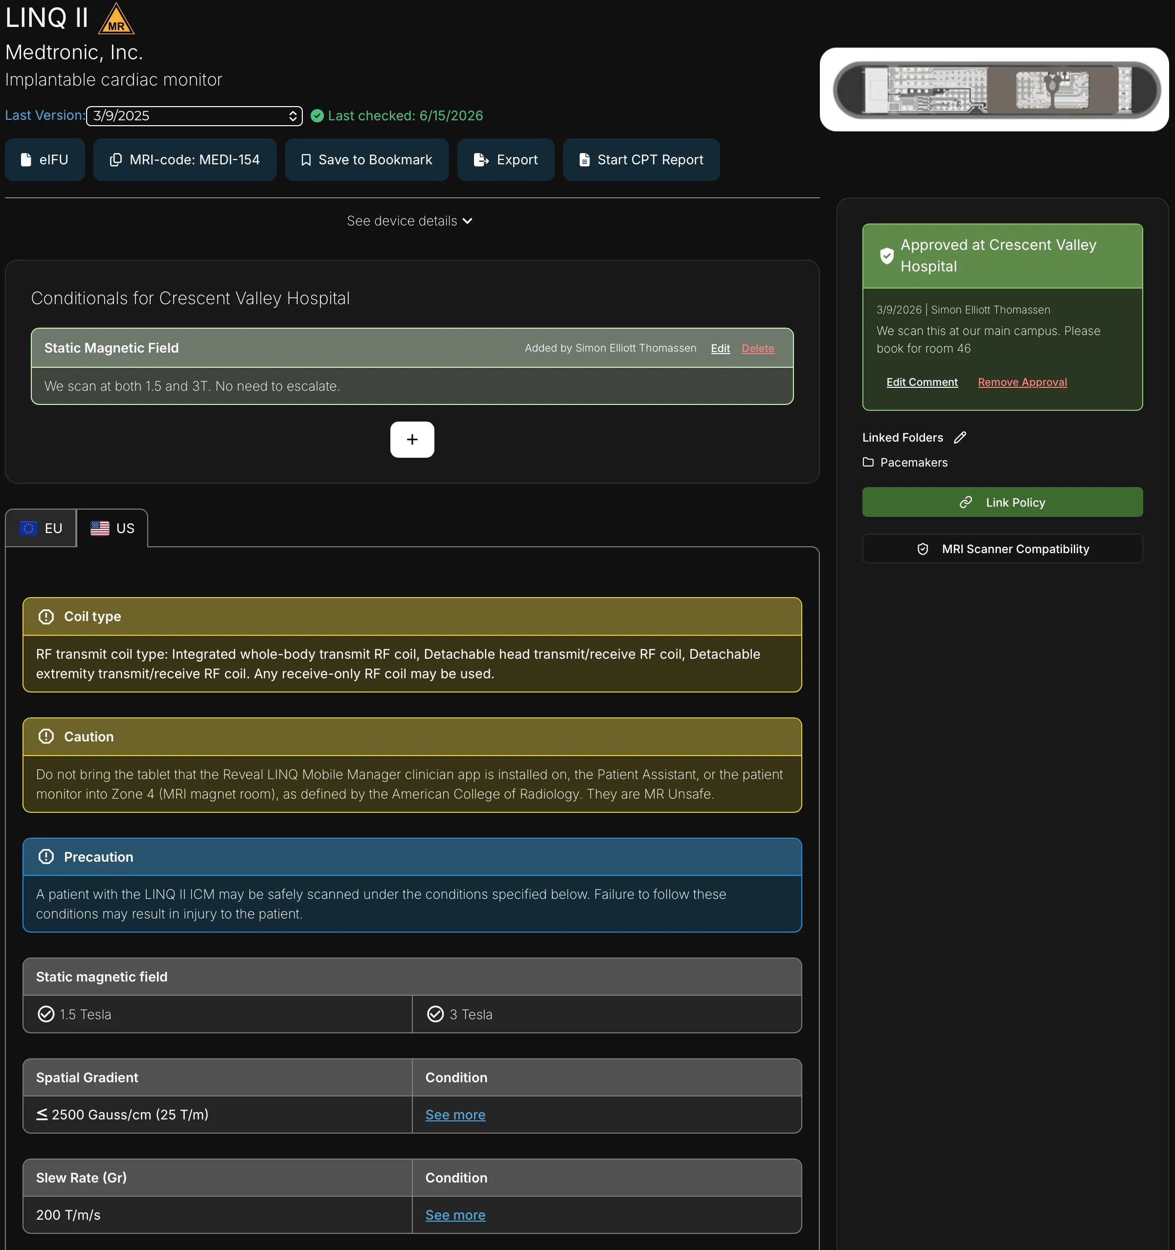Start CPT Report
The image size is (1175, 1250).
pos(641,160)
